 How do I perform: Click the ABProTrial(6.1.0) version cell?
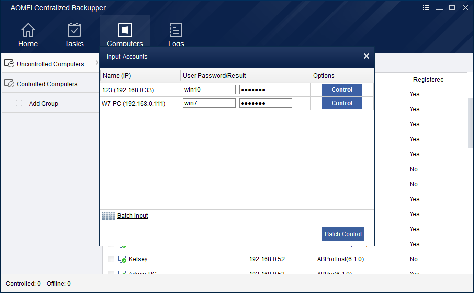tap(340, 259)
